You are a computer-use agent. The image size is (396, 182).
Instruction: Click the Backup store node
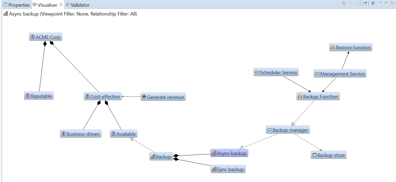(x=328, y=155)
